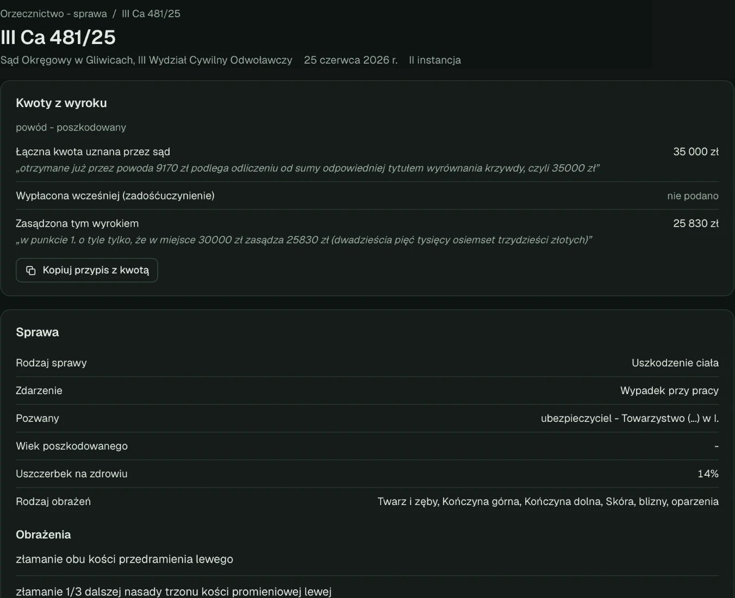Click the Zdarzenie row label
This screenshot has width=735, height=598.
39,390
